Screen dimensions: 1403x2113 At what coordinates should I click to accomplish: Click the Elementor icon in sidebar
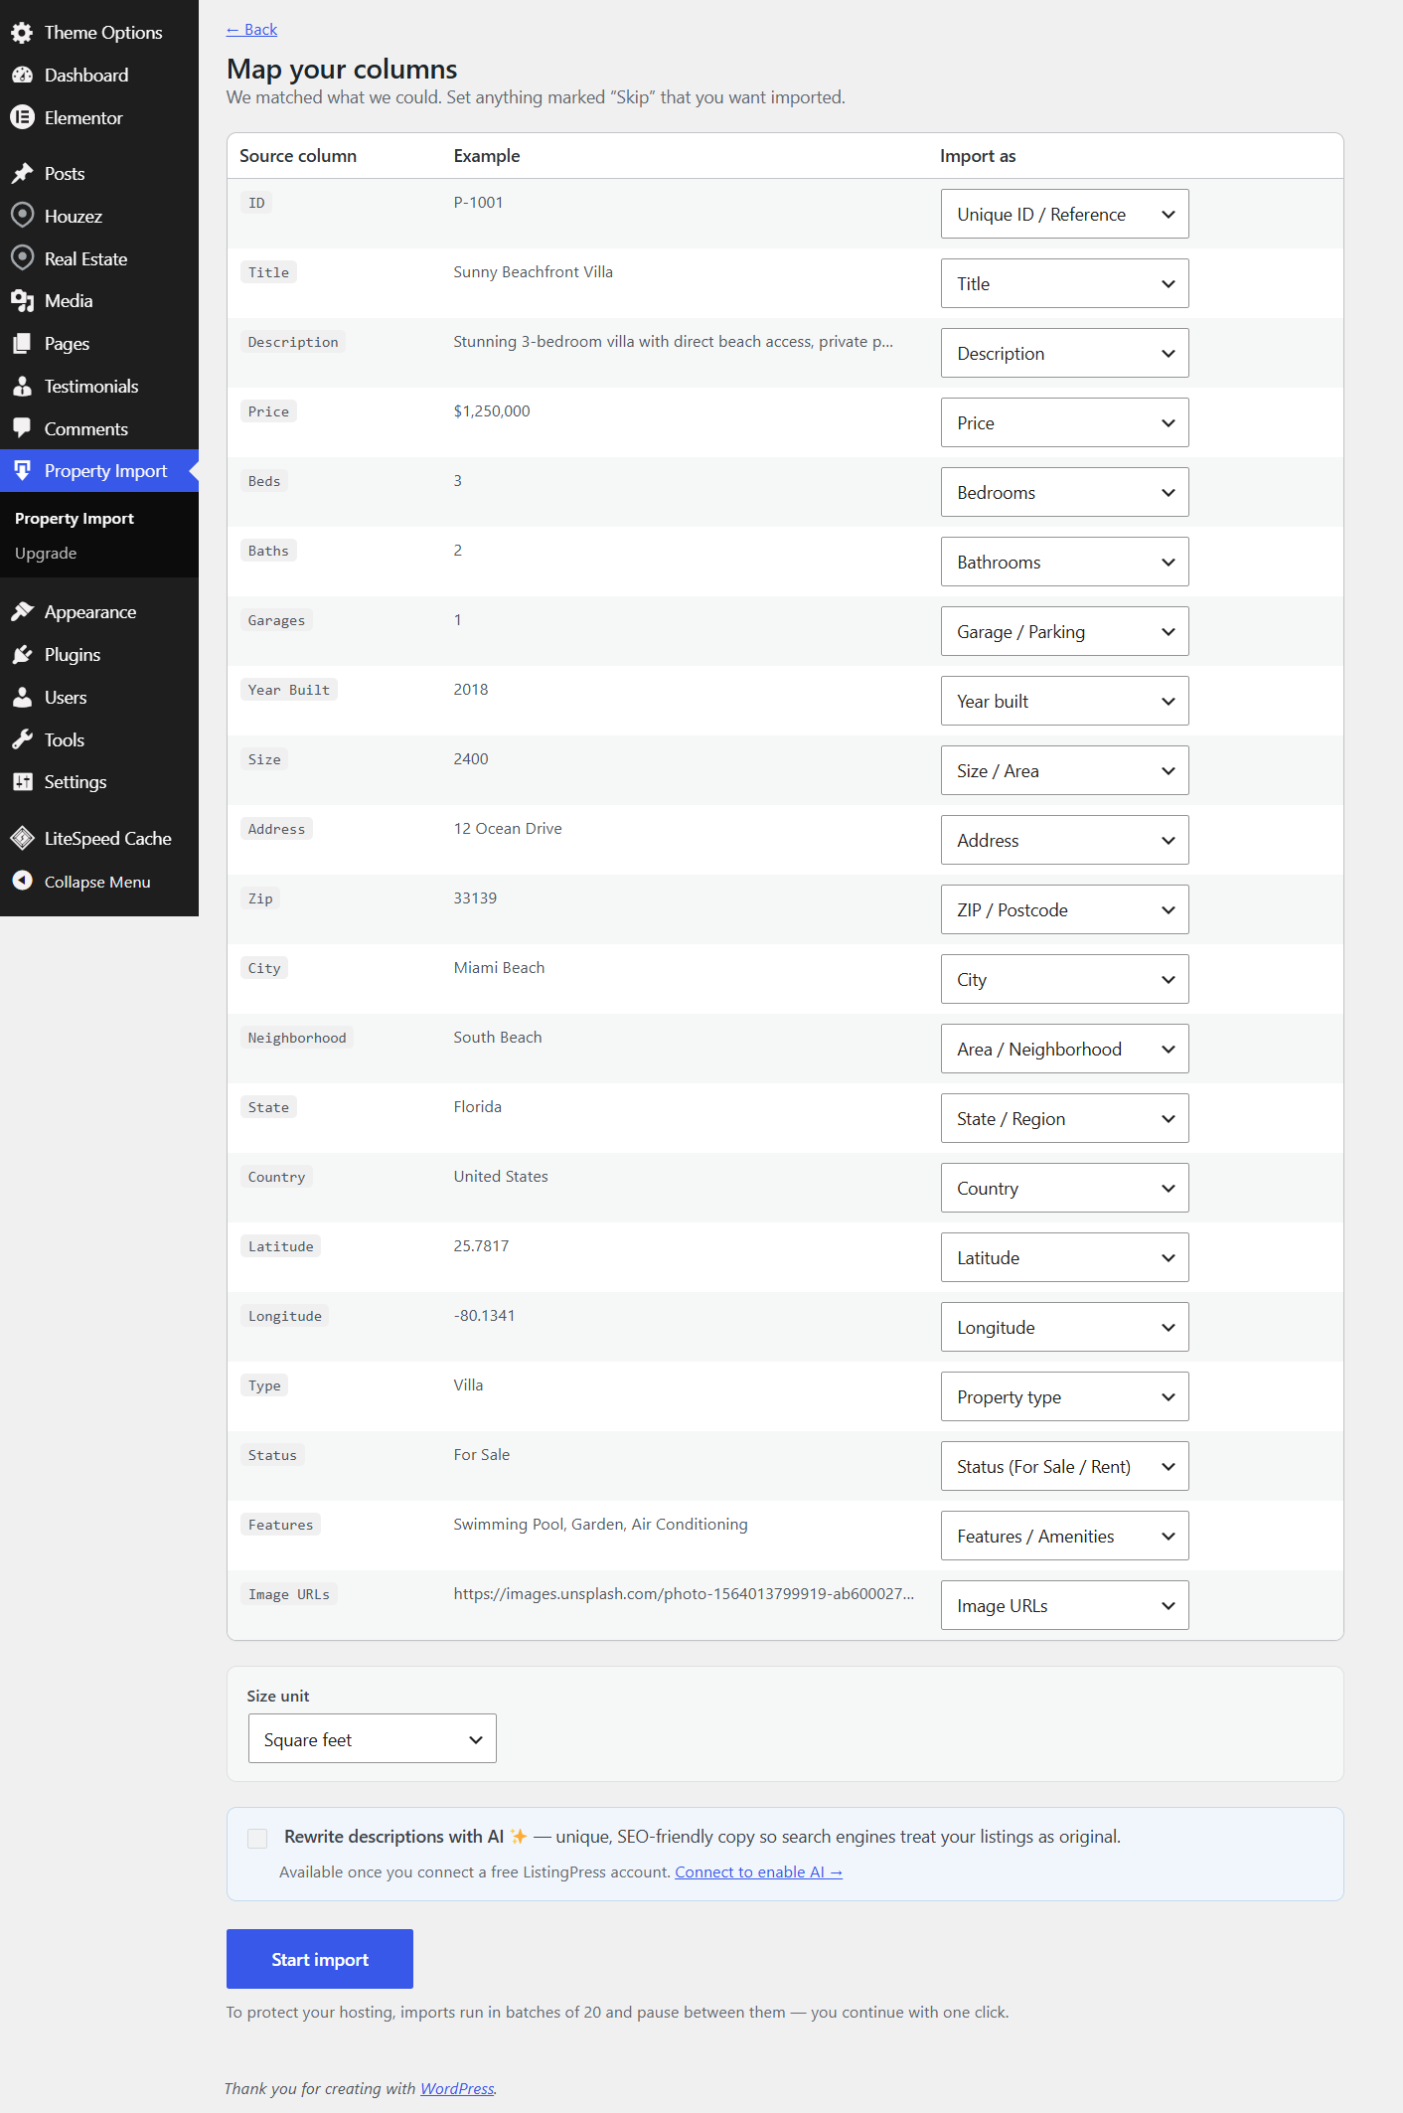point(22,117)
